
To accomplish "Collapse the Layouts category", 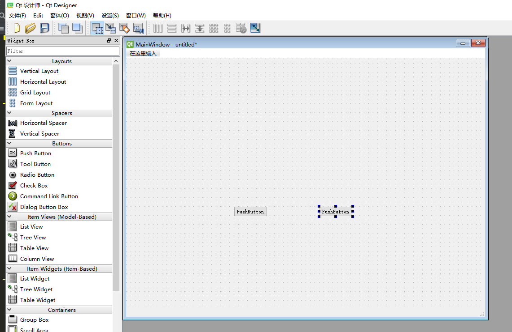I will [x=9, y=61].
